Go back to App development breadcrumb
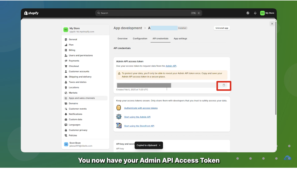The image size is (297, 169). coord(128,28)
